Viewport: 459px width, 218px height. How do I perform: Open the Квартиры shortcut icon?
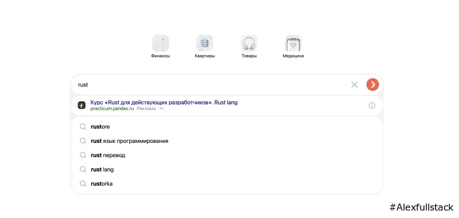tap(205, 43)
